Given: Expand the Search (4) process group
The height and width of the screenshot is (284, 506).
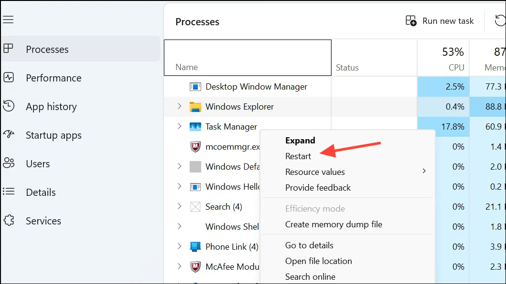Looking at the screenshot, I should tap(180, 206).
